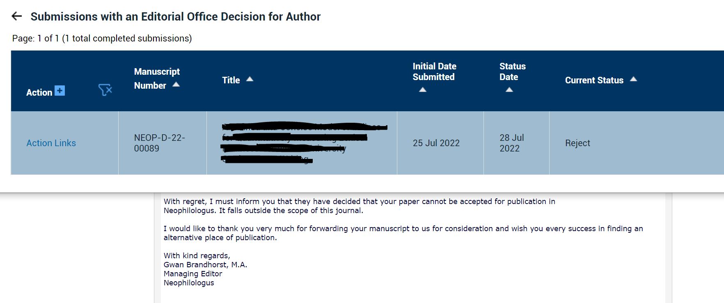
Task: Sort by Initial Date Submitted arrow
Action: click(x=423, y=90)
